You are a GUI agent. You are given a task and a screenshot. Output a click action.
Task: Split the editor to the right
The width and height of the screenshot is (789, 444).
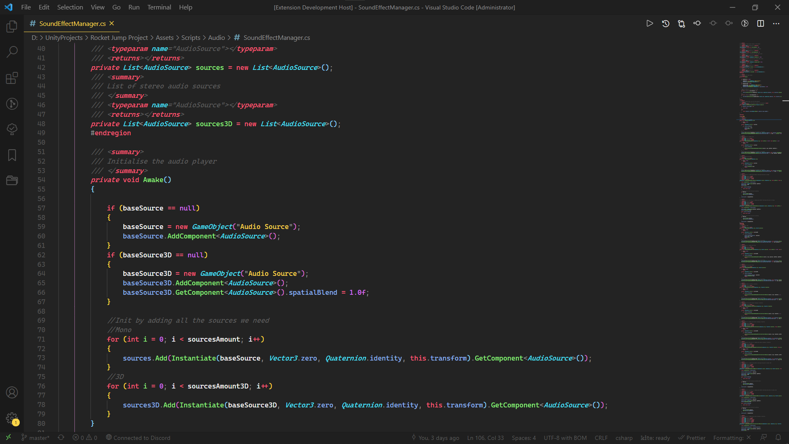(761, 23)
